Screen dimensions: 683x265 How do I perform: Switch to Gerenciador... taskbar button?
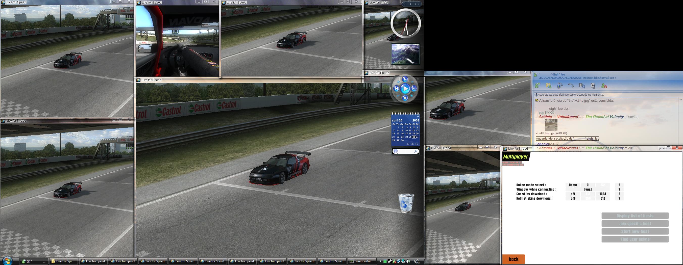(x=362, y=261)
